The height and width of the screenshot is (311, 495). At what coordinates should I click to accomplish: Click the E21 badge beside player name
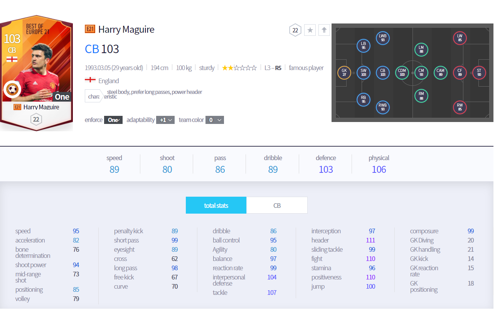(x=90, y=29)
